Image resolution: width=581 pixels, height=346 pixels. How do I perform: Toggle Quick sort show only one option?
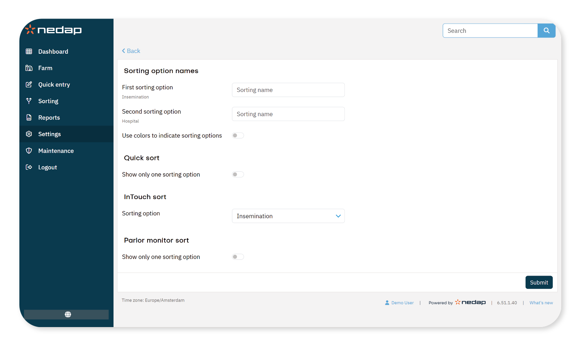[238, 175]
